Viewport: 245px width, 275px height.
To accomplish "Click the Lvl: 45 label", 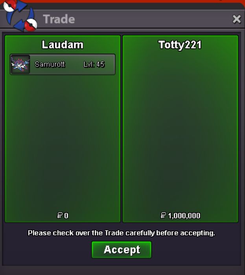I will (94, 64).
